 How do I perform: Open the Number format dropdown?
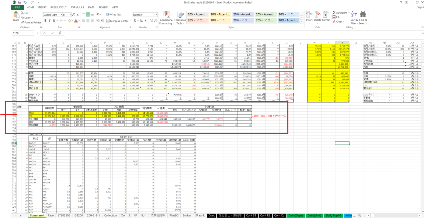tap(156, 15)
